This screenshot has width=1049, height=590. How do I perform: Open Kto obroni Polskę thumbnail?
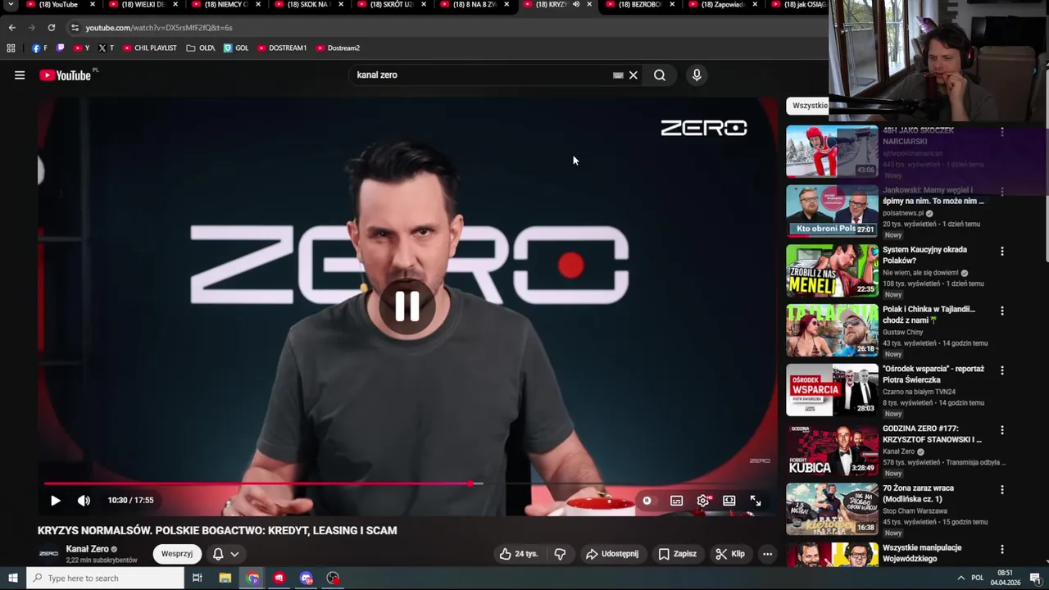pyautogui.click(x=832, y=211)
